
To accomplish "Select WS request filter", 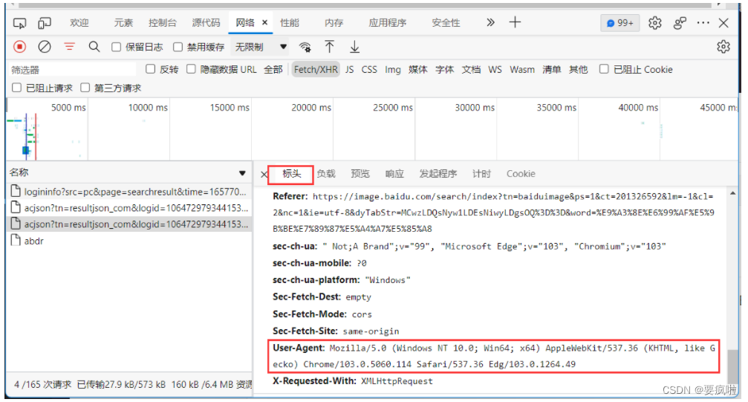I will click(x=495, y=69).
